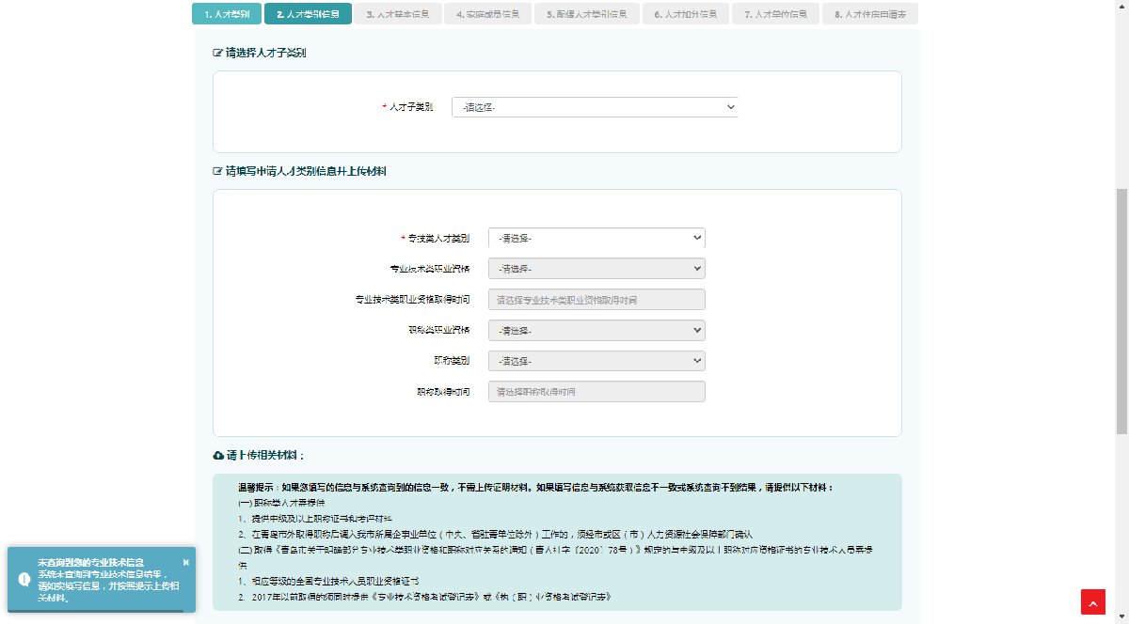Select the step 2 人才类别信息 tab

point(309,14)
